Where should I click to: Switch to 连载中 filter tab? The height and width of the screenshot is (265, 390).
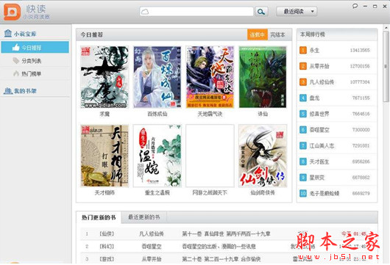[258, 35]
